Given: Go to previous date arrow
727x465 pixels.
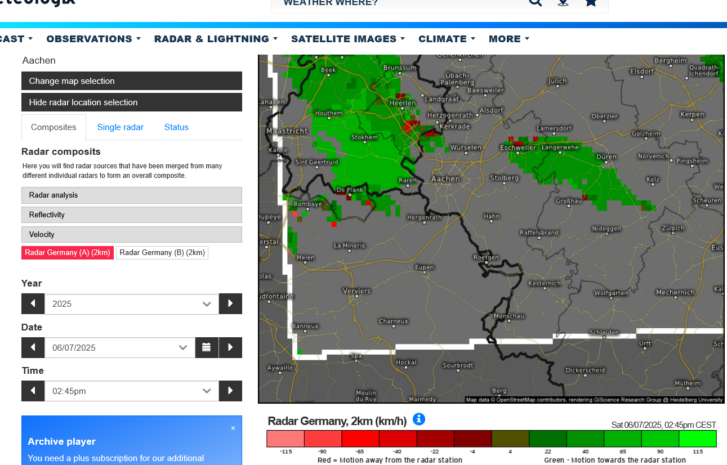Looking at the screenshot, I should point(33,347).
